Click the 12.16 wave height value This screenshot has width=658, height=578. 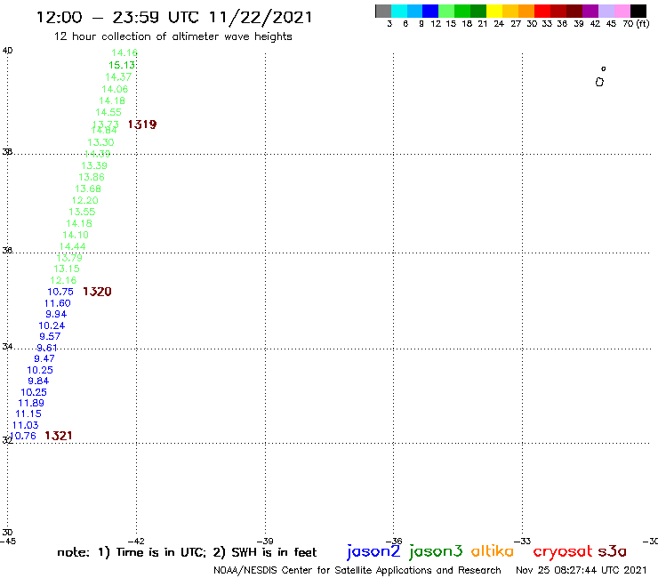coord(63,280)
